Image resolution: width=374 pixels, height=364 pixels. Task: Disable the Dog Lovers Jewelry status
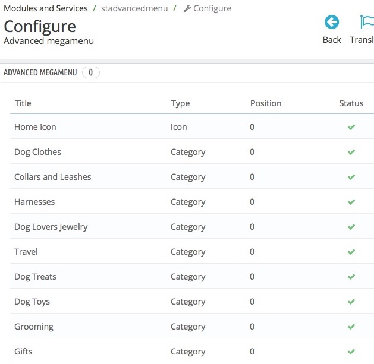[351, 227]
